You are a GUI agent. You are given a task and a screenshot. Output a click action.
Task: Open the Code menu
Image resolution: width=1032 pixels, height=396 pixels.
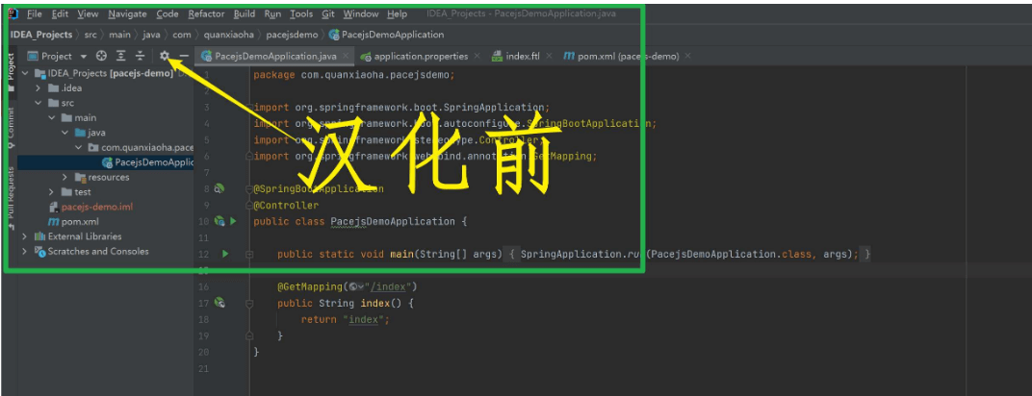pos(168,13)
